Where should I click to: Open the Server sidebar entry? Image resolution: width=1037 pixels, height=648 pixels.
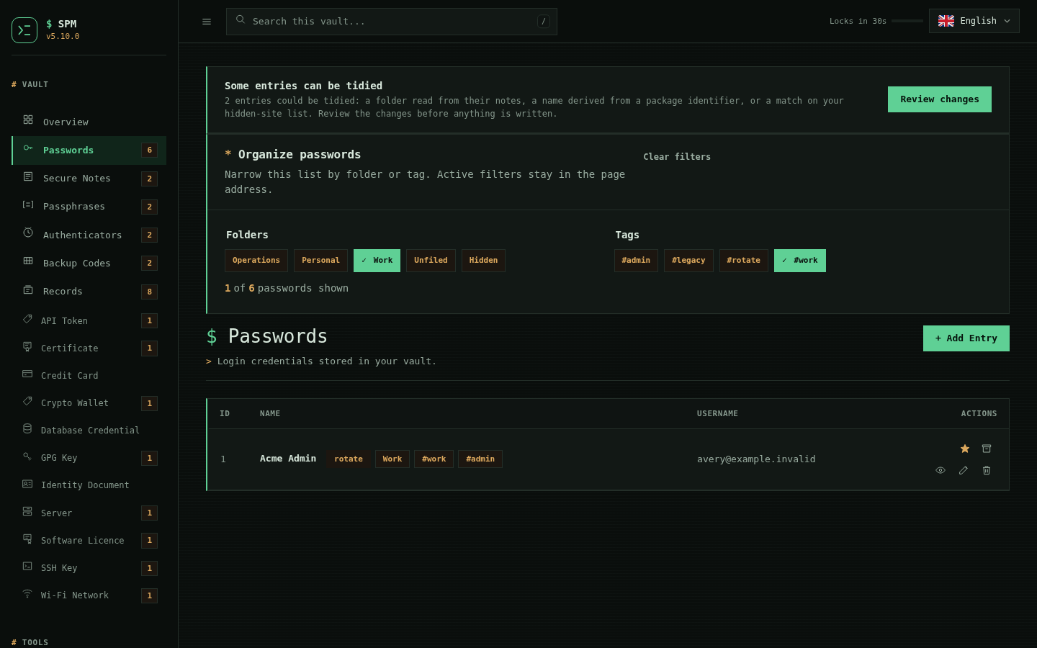click(89, 513)
